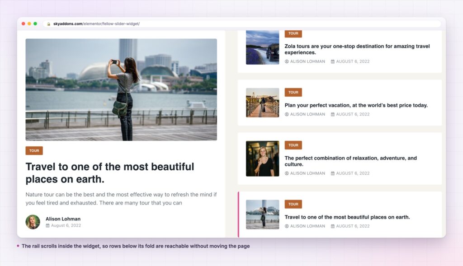Click the calendar icon in Plan your perfect vacation row
Image resolution: width=463 pixels, height=266 pixels.
click(x=333, y=114)
